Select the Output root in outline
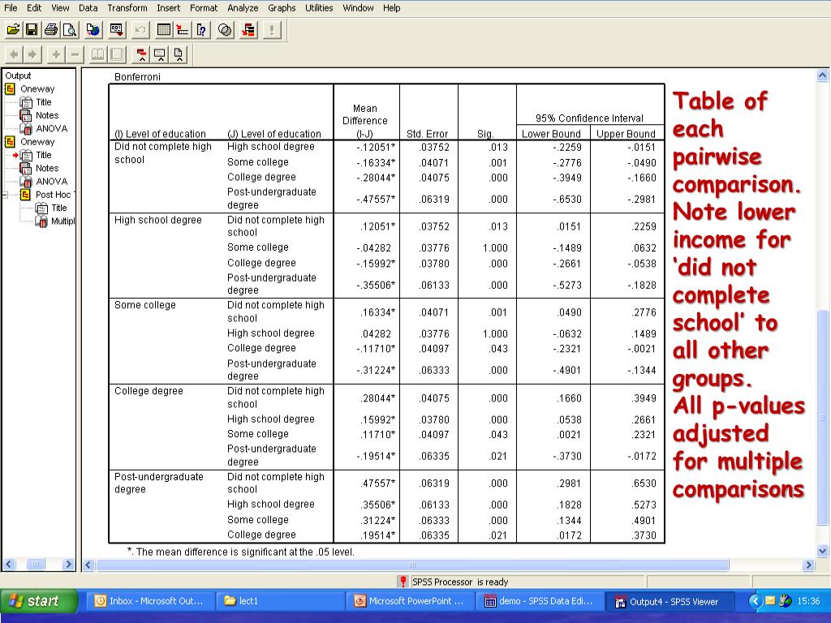The width and height of the screenshot is (831, 623). pyautogui.click(x=18, y=75)
